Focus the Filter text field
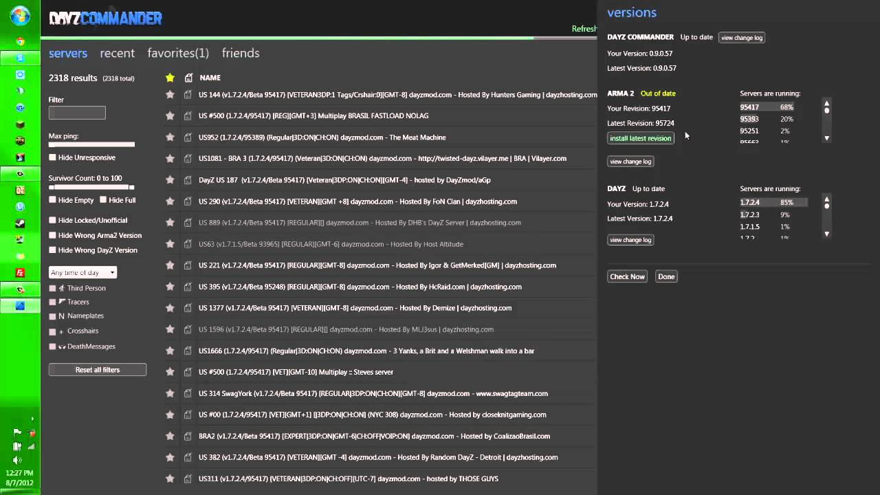Viewport: 880px width, 495px height. tap(77, 113)
